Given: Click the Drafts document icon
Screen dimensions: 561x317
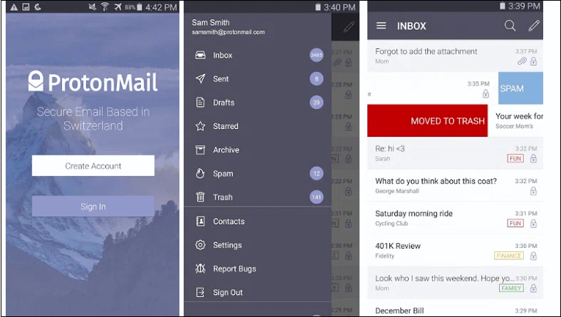Looking at the screenshot, I should click(x=200, y=103).
